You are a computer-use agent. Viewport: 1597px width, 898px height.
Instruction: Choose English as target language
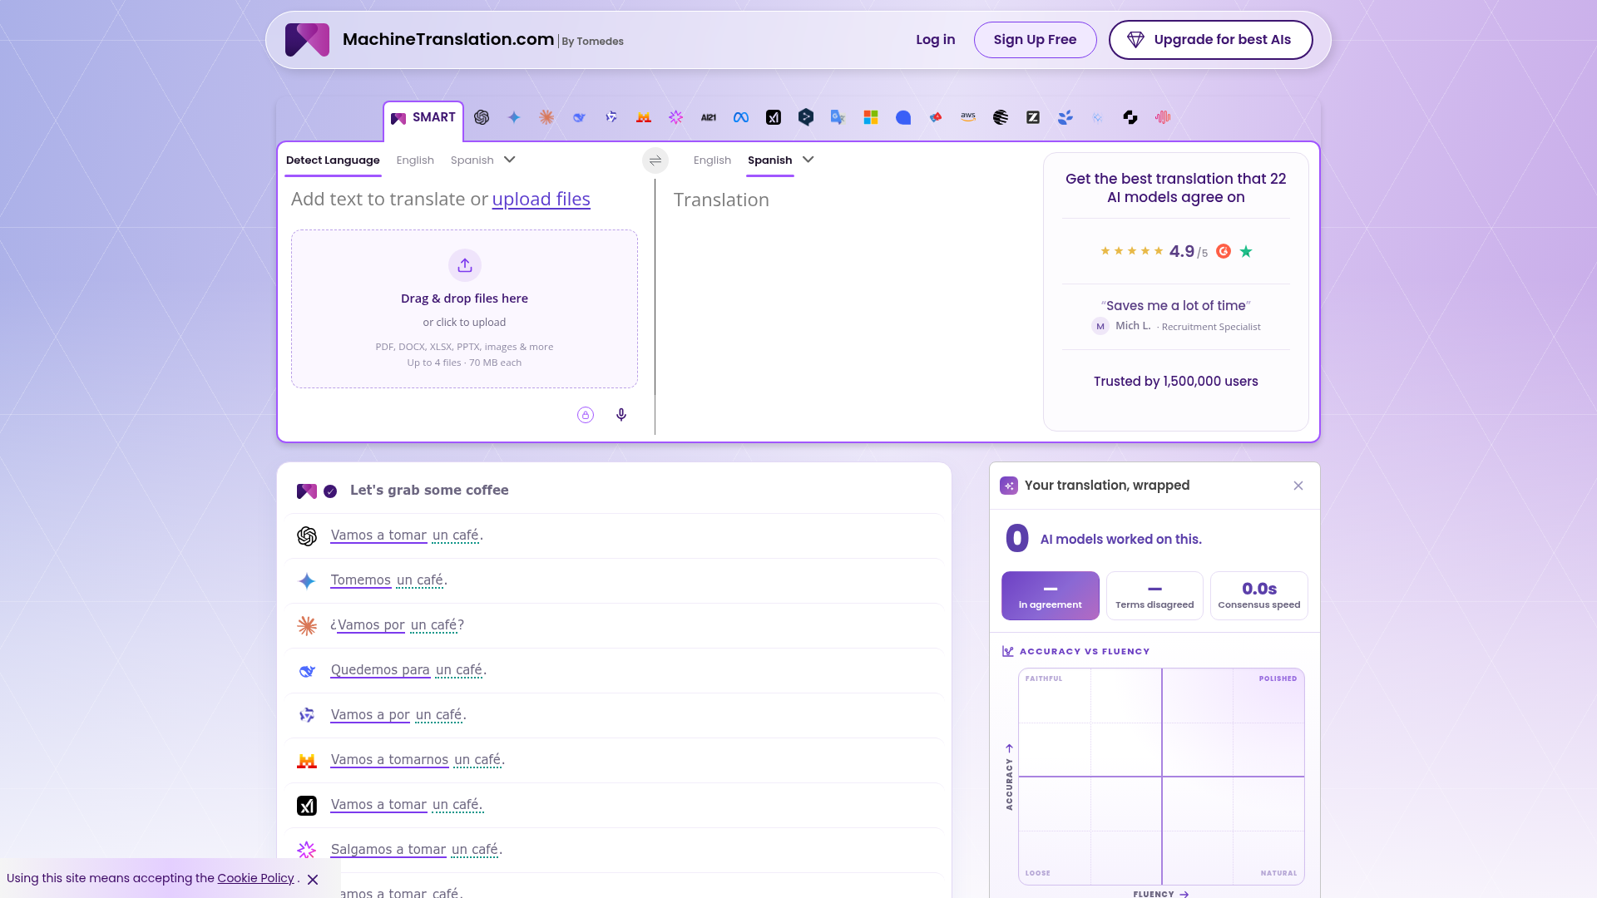coord(712,160)
